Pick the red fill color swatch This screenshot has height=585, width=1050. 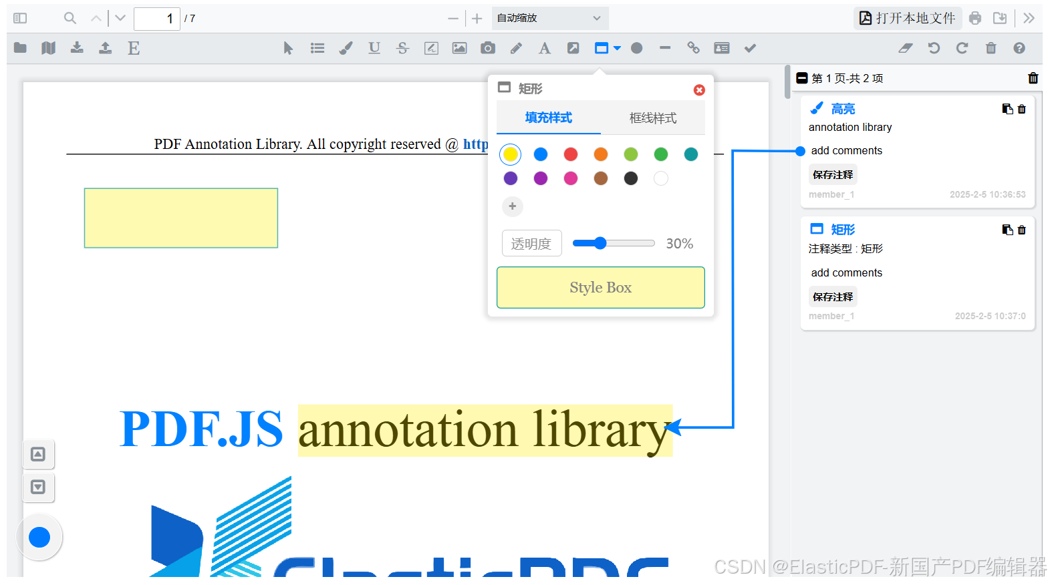571,154
